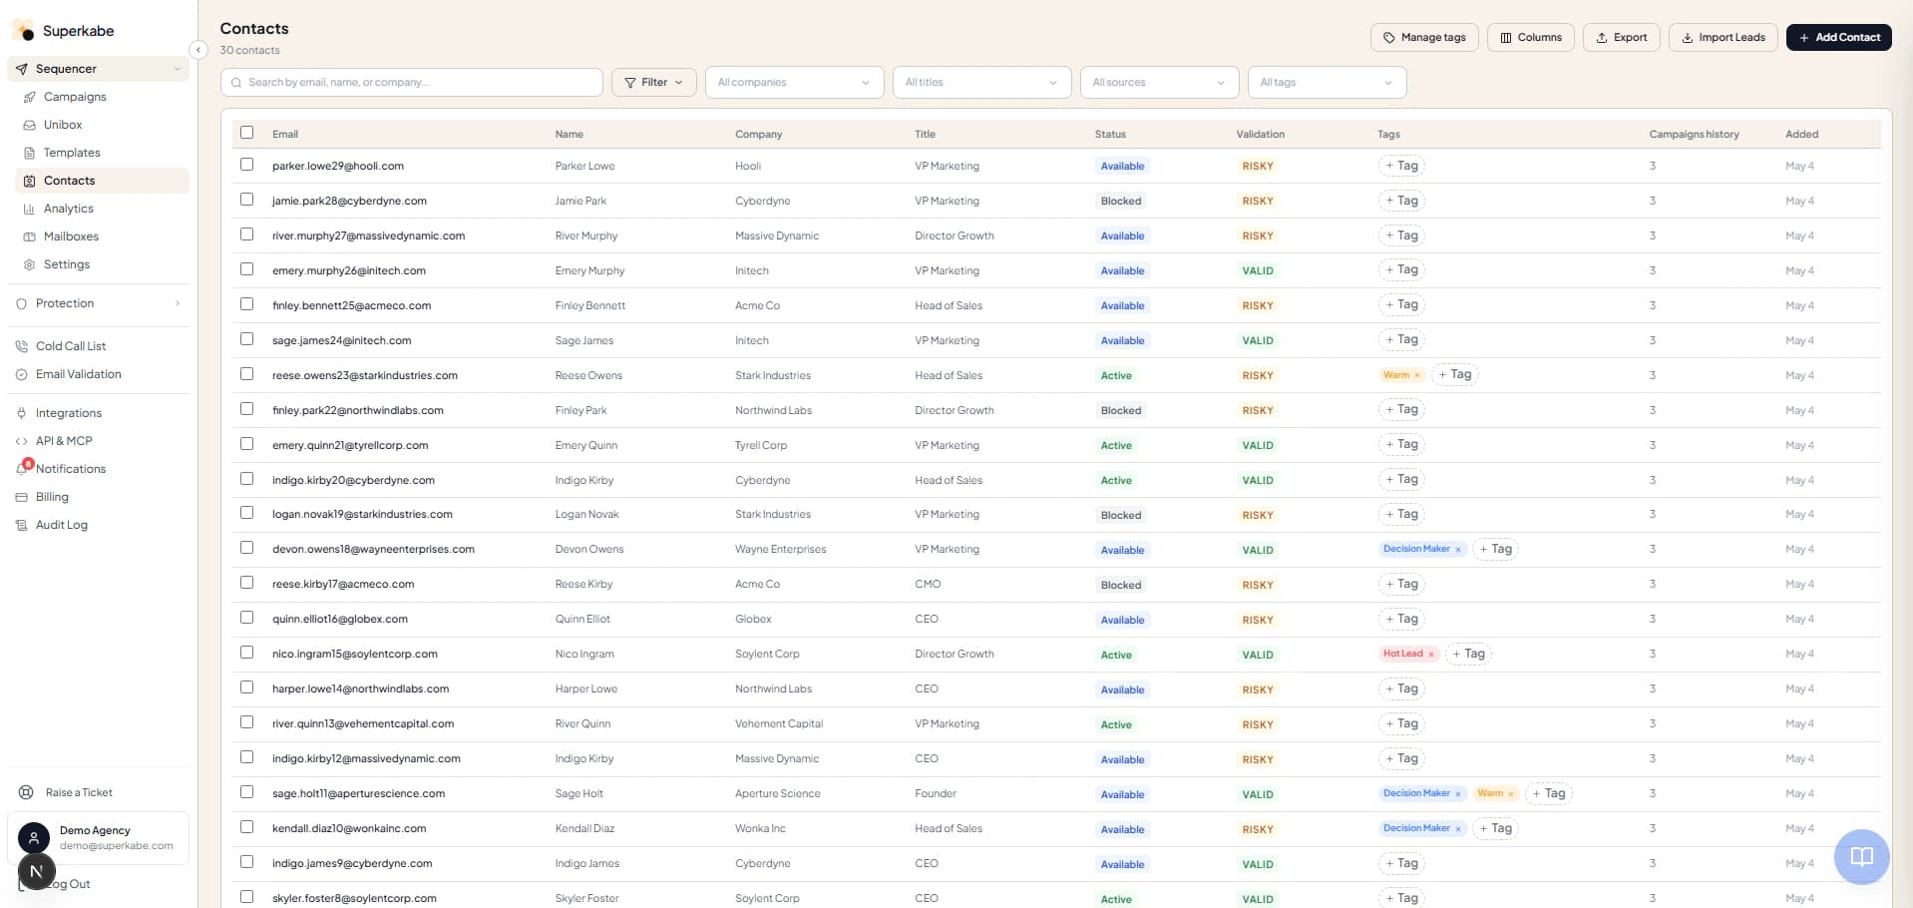Collapse the sidebar with the arrow button
The image size is (1913, 908).
pyautogui.click(x=198, y=49)
